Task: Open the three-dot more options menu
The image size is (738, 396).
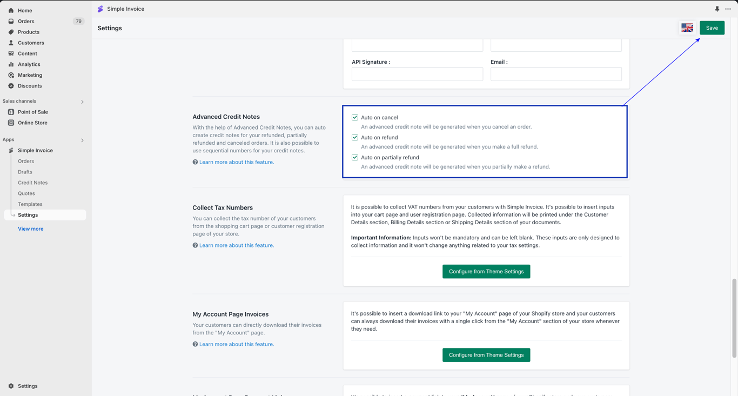Action: pyautogui.click(x=728, y=9)
